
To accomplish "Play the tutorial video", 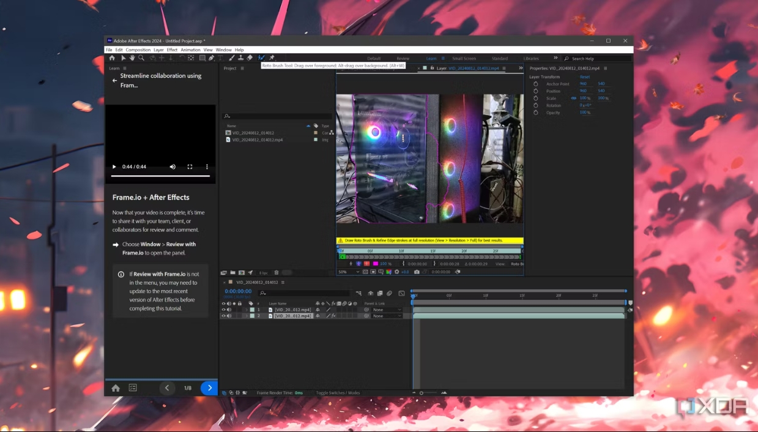I will coord(114,166).
